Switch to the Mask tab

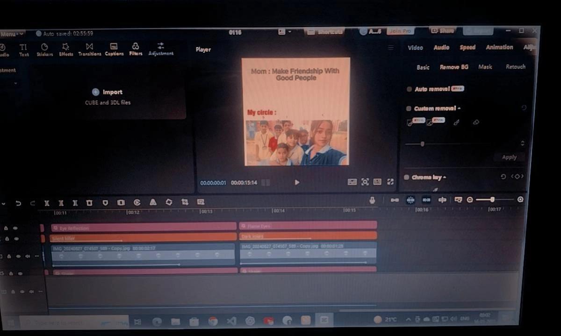point(485,67)
